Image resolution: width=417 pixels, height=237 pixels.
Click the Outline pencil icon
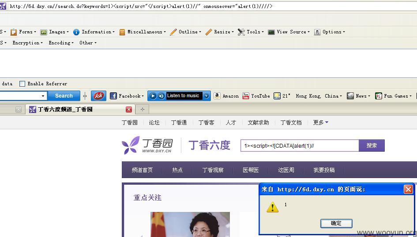[173, 32]
